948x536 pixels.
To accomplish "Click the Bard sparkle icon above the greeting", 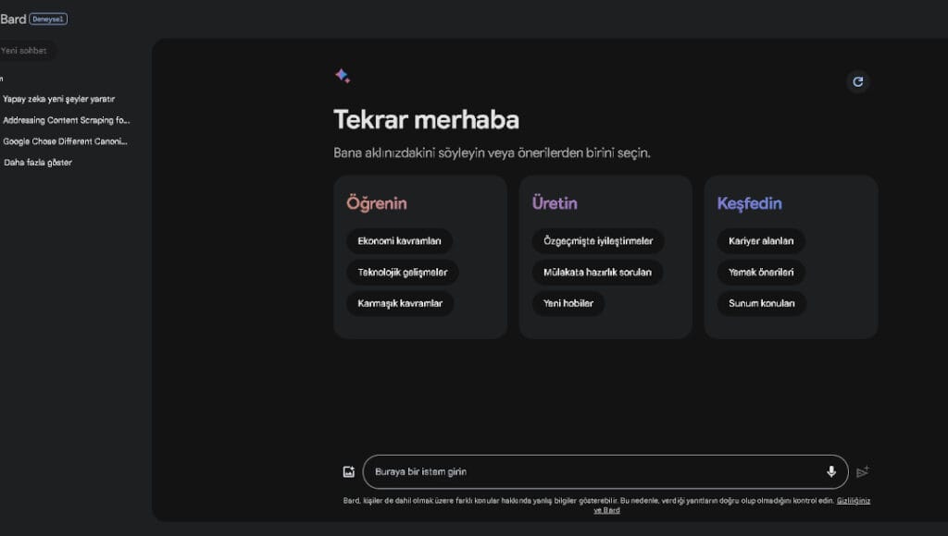I will coord(343,75).
